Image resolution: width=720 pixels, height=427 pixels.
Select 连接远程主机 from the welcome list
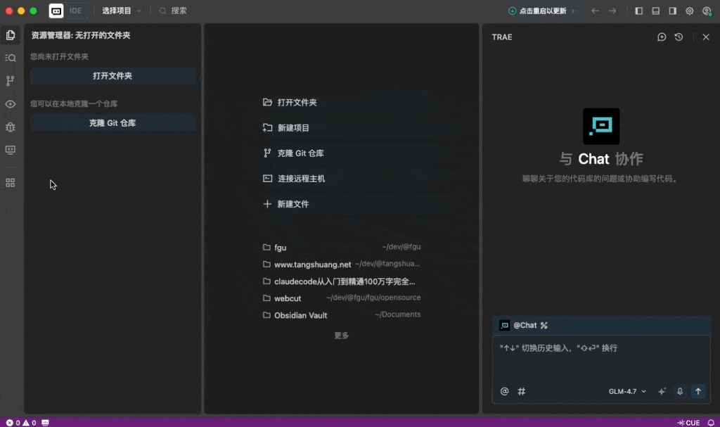click(x=301, y=179)
